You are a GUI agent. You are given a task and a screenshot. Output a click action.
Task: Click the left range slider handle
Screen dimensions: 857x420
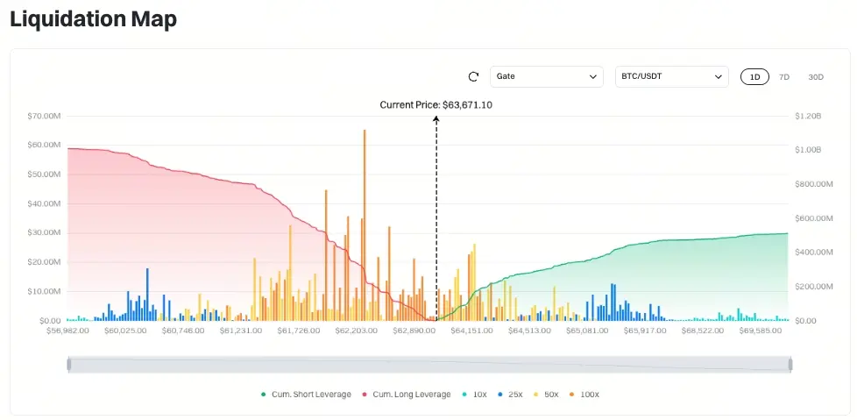[x=69, y=365]
